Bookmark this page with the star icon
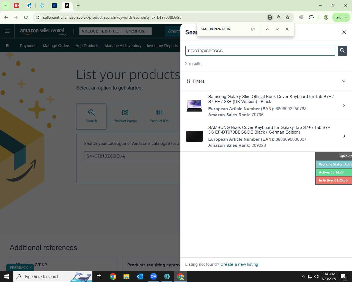The image size is (352, 282). [x=288, y=17]
